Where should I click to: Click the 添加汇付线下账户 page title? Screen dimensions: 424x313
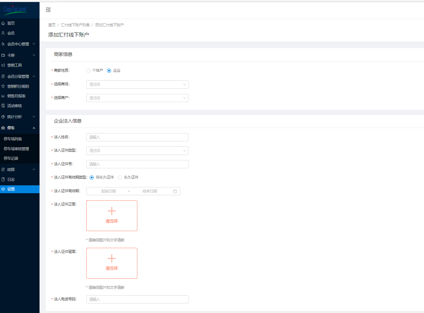tap(69, 34)
